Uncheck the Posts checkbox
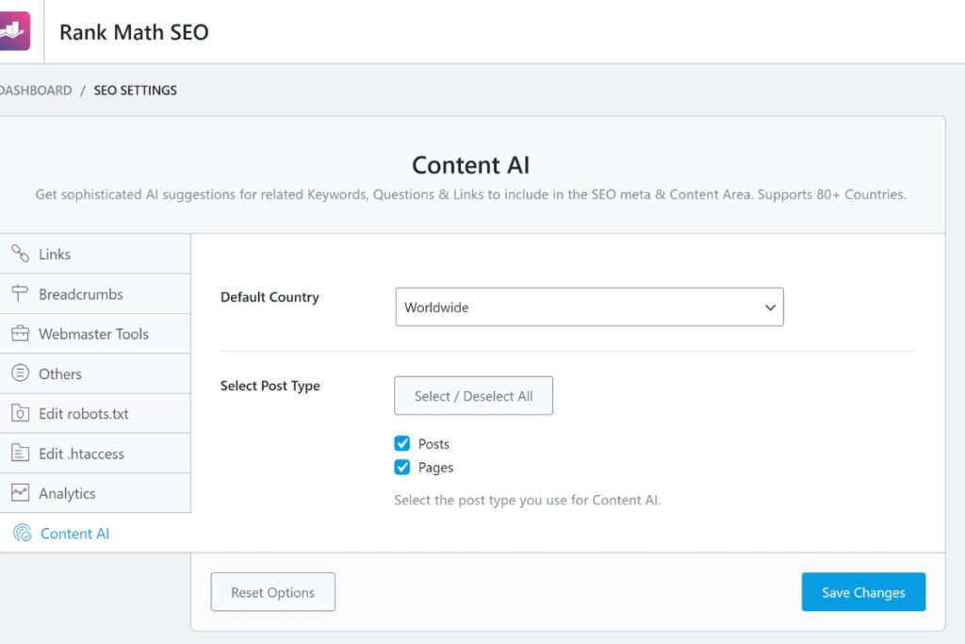 tap(402, 444)
